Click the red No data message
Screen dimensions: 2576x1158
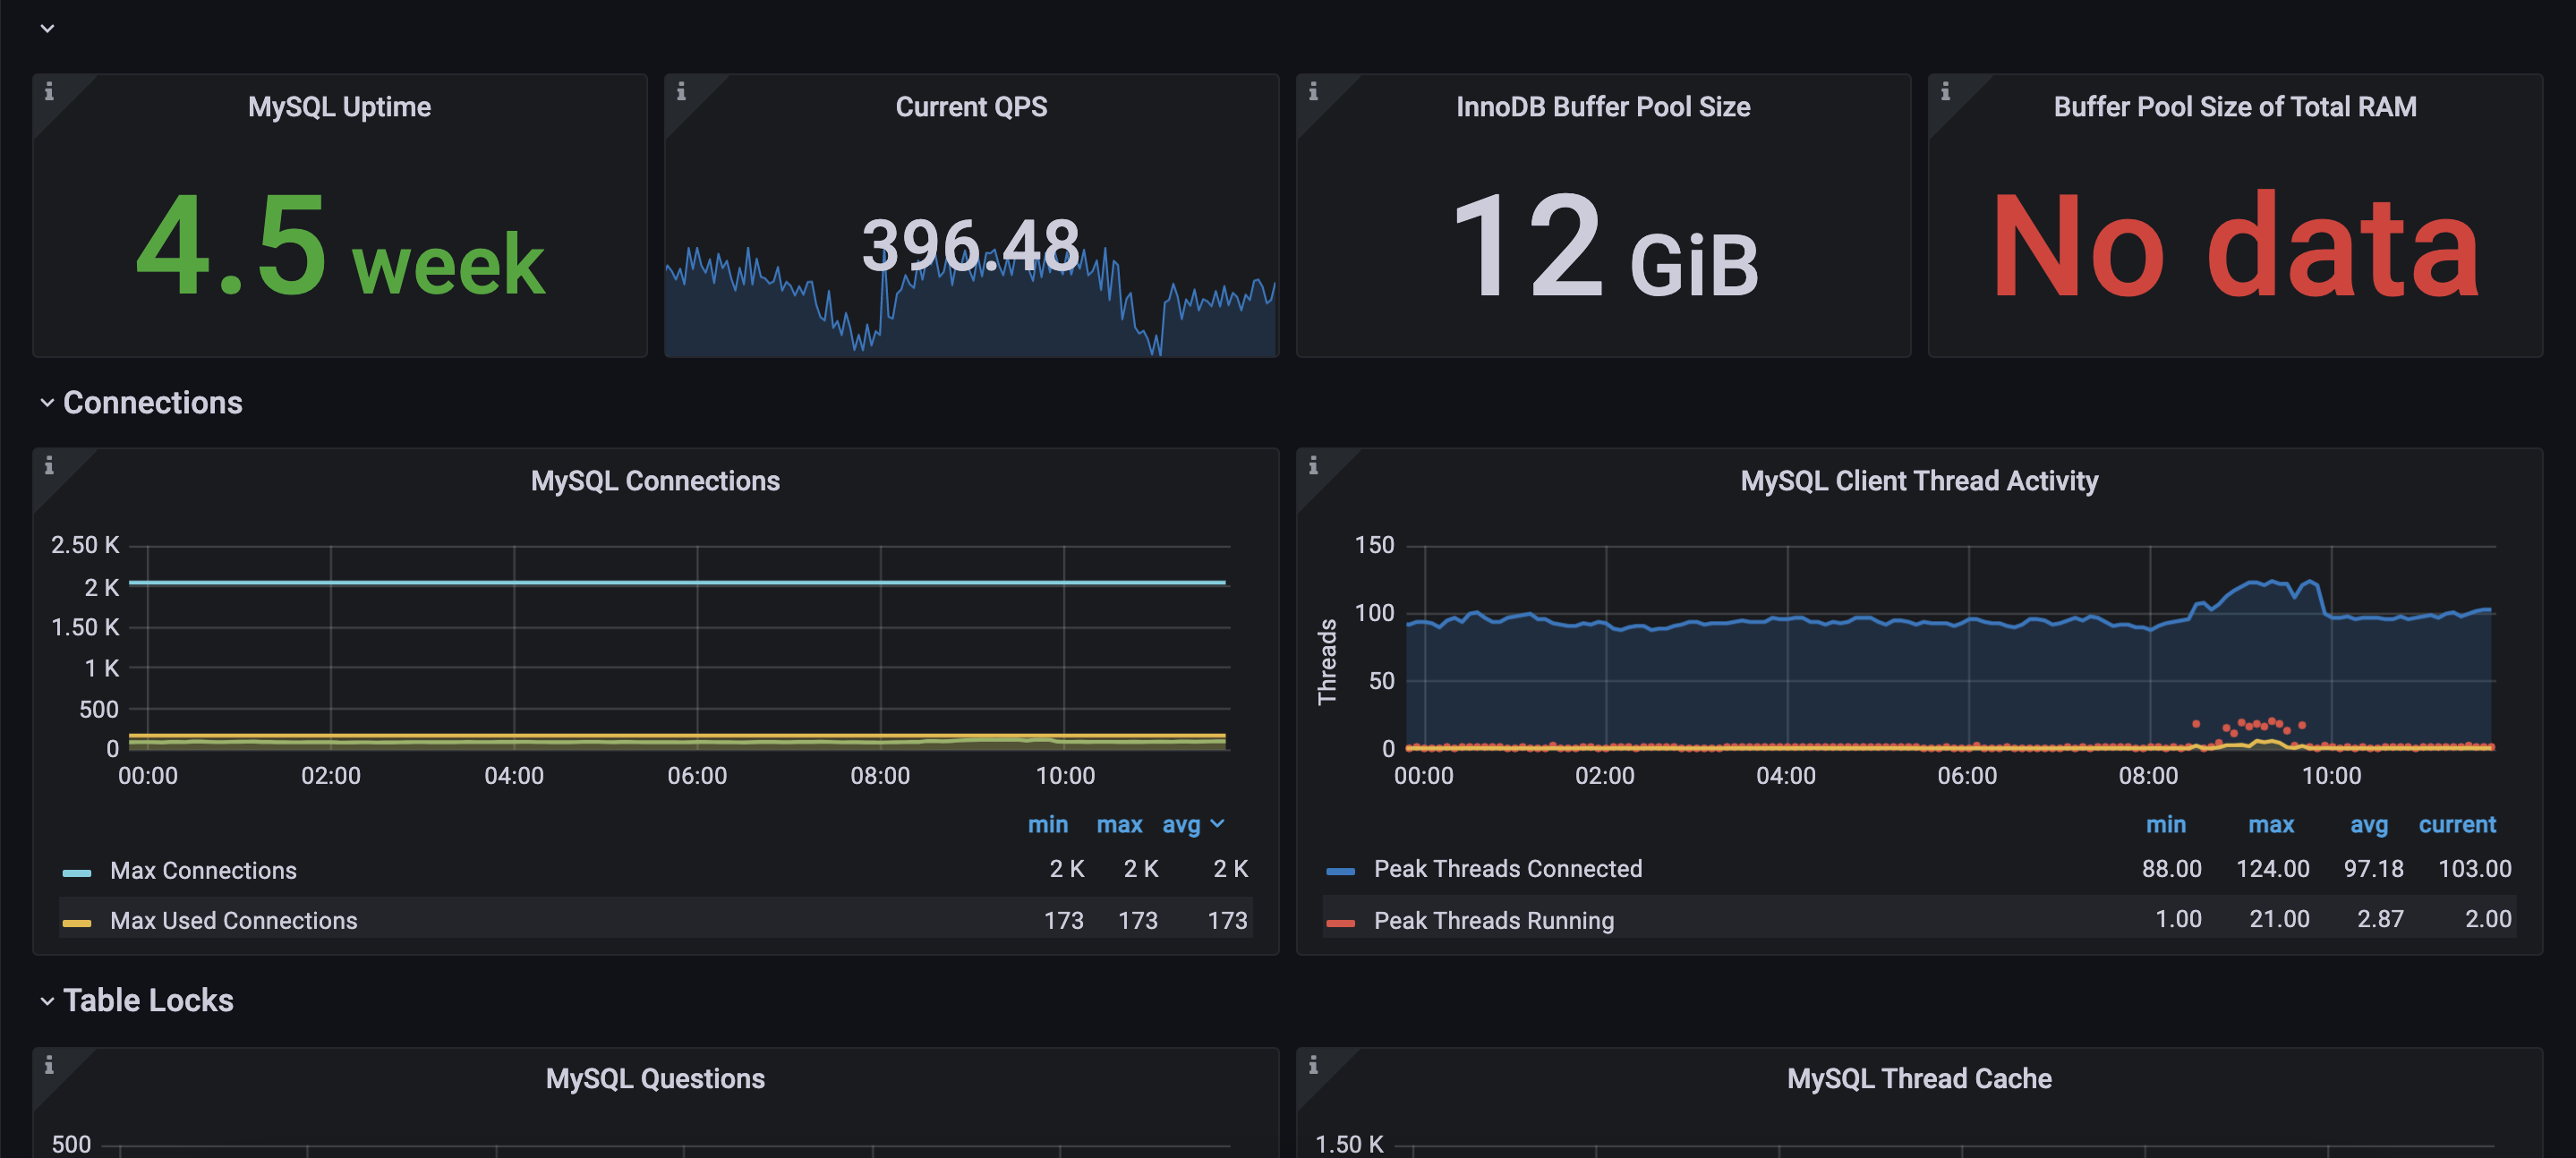2235,246
